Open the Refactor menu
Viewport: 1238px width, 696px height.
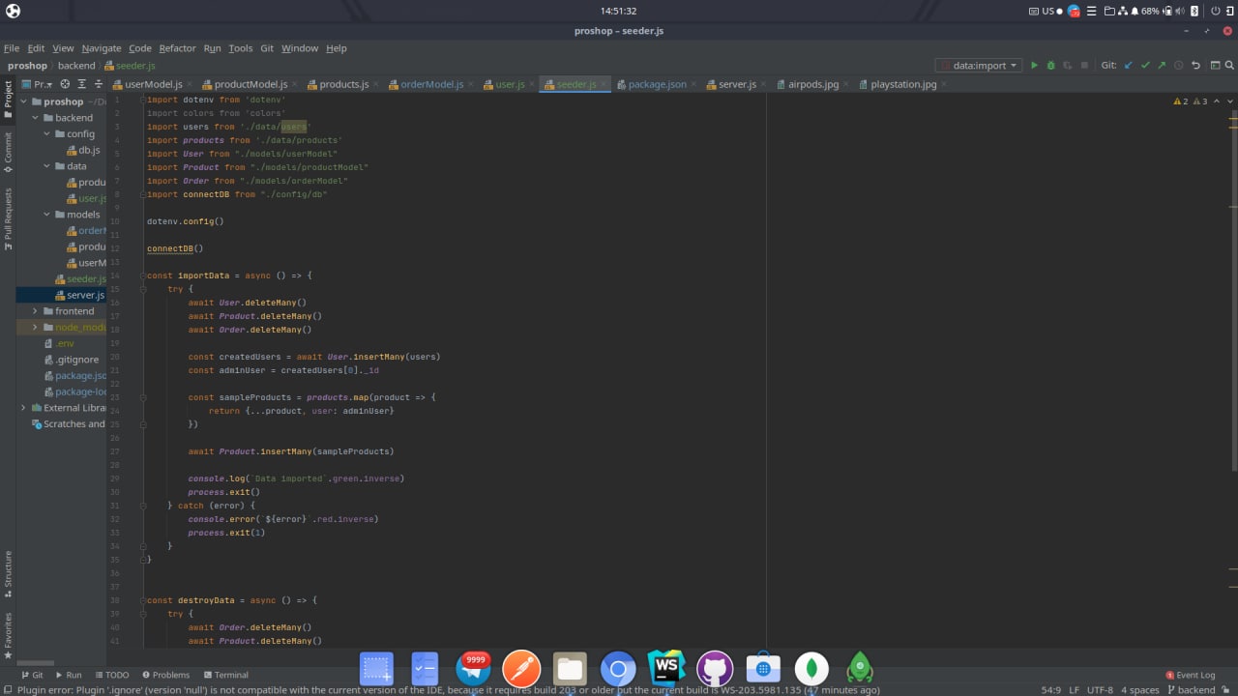click(x=177, y=48)
